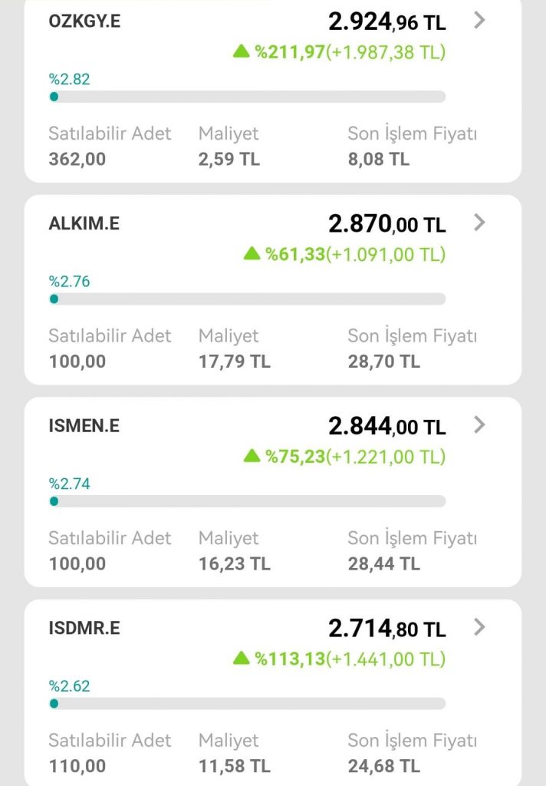This screenshot has width=546, height=786.
Task: Tap ISDMR.E cost value 11,58 TL
Action: [x=234, y=765]
